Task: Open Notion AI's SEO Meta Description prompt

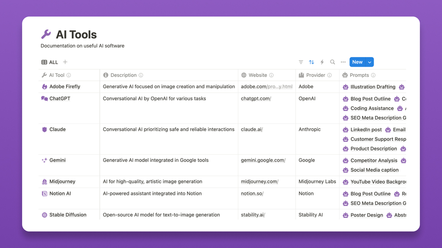Action: [378, 203]
